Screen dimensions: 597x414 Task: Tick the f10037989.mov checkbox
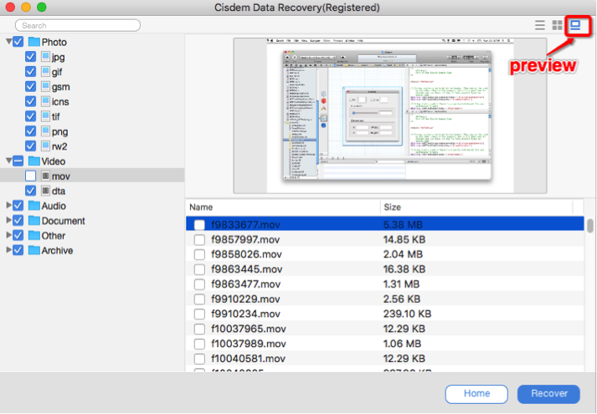click(199, 344)
